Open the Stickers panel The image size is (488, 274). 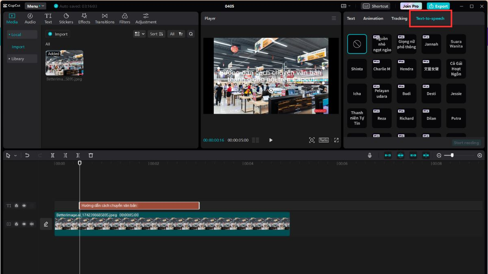coord(66,18)
